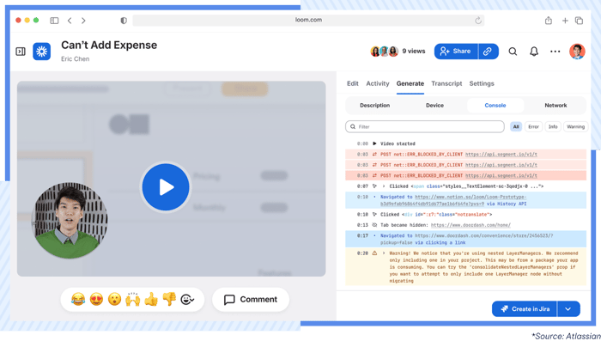The height and width of the screenshot is (341, 601).
Task: Open the three-dot more options menu
Action: click(555, 52)
